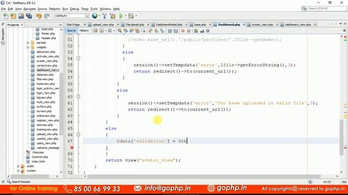The width and height of the screenshot is (348, 195).
Task: Switch to the FileUpload.php tab
Action: tap(135, 24)
